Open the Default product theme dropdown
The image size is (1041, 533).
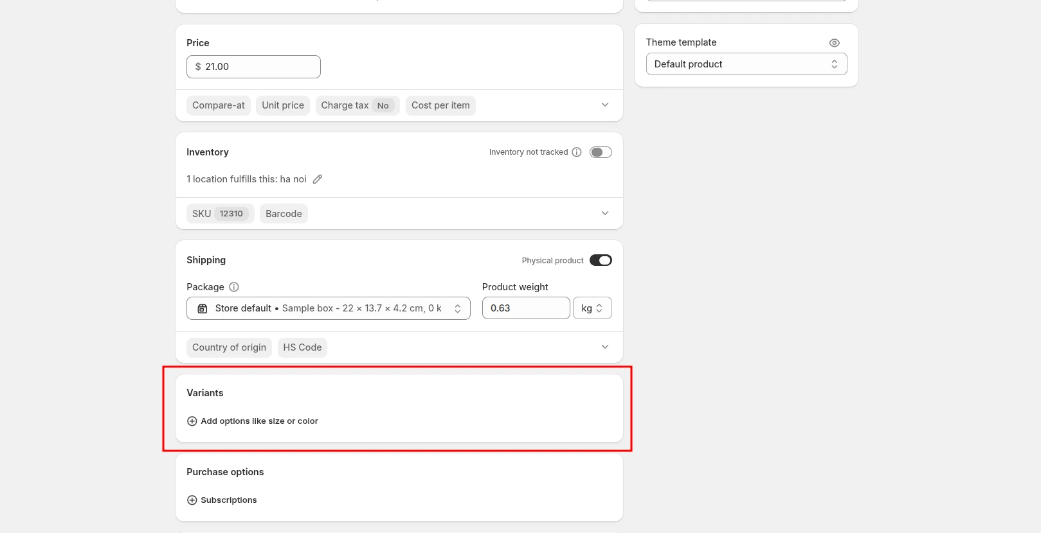click(747, 64)
